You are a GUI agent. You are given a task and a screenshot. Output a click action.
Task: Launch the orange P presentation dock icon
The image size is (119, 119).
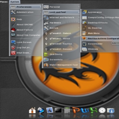76,110
